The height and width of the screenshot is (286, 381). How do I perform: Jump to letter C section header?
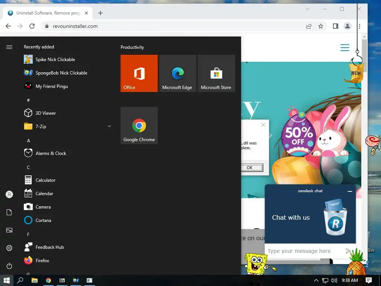pyautogui.click(x=28, y=167)
